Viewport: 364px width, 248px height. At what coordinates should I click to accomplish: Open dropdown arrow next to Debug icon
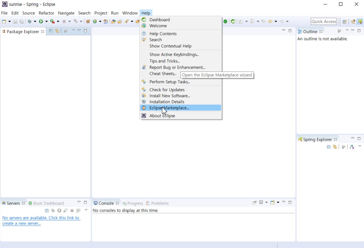(x=35, y=21)
